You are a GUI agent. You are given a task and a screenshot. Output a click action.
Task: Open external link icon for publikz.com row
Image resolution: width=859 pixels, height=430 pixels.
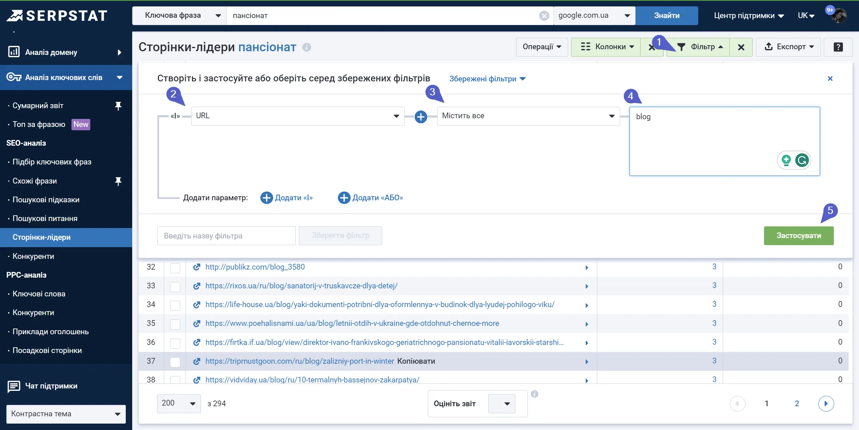pos(197,267)
